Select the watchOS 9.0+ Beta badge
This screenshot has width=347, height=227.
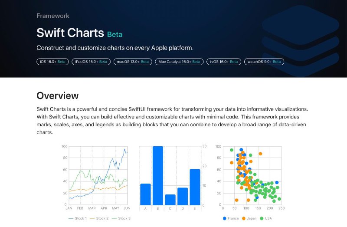pyautogui.click(x=264, y=62)
